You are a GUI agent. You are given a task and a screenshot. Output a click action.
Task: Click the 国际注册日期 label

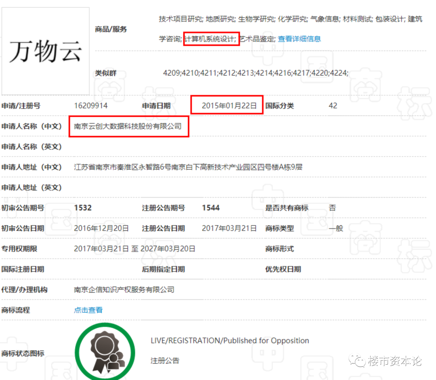(x=23, y=269)
